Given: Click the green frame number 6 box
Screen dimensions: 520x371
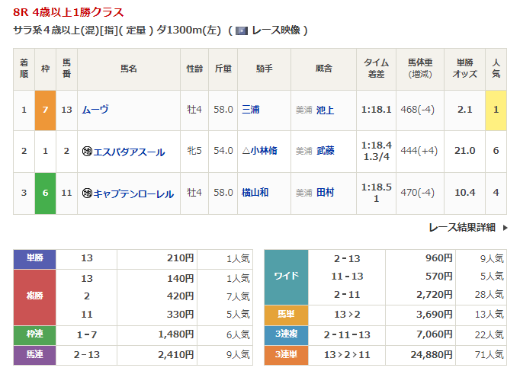Looking at the screenshot, I should click(x=45, y=193).
